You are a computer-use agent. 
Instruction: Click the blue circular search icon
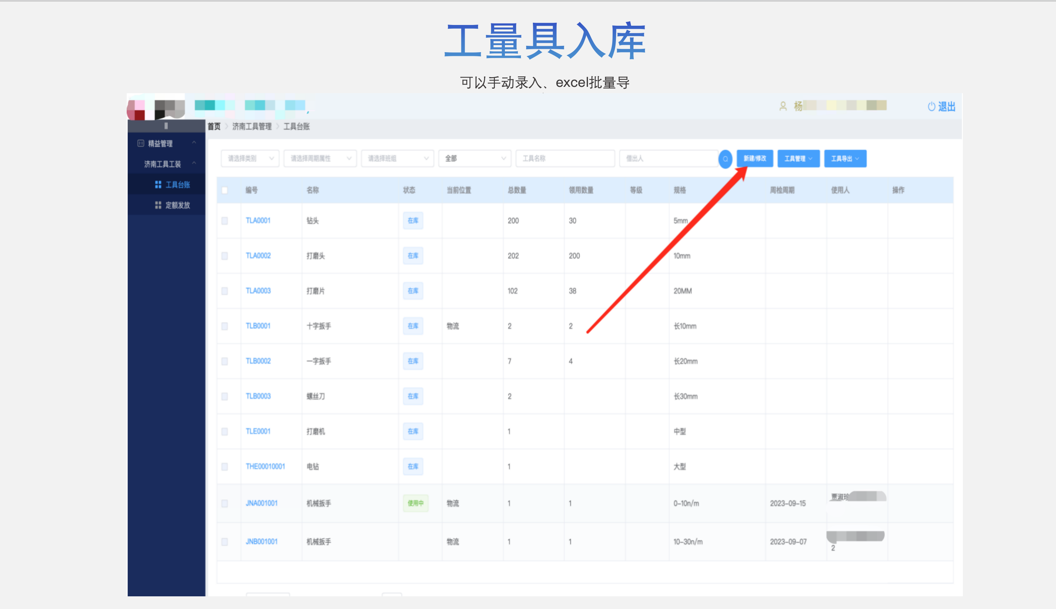(x=725, y=159)
